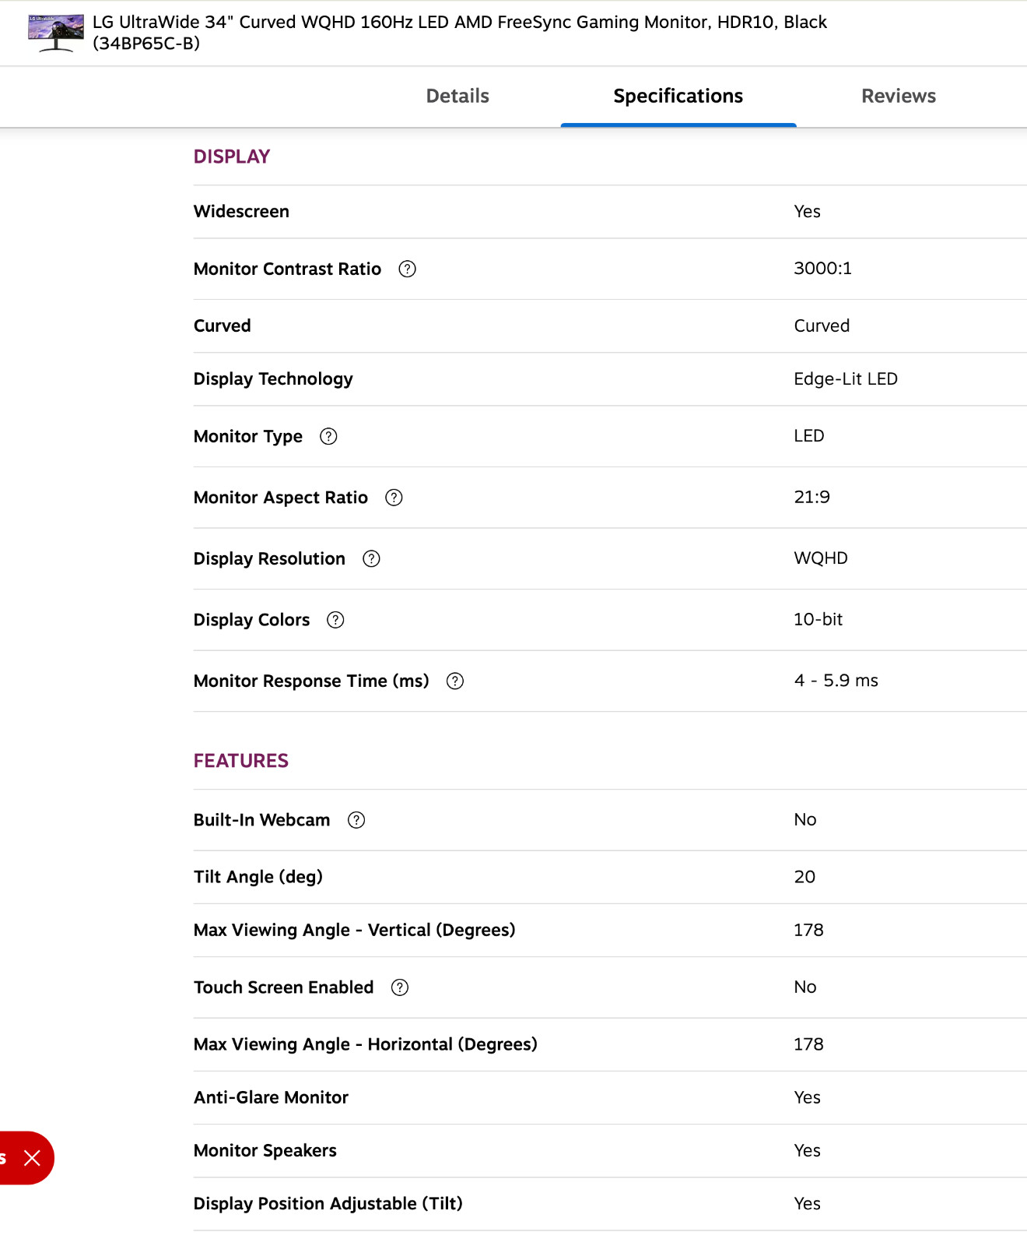Click the Anti-Glare Monitor row label
This screenshot has width=1027, height=1246.
pos(271,1097)
